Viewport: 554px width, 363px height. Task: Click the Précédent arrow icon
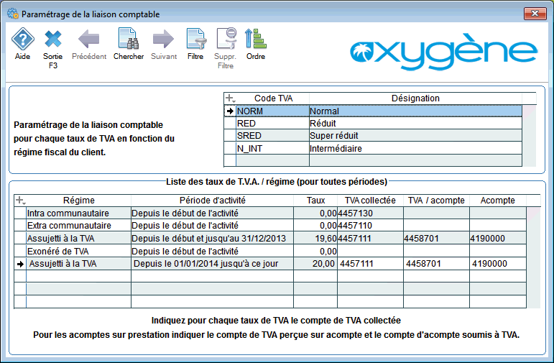coord(89,40)
